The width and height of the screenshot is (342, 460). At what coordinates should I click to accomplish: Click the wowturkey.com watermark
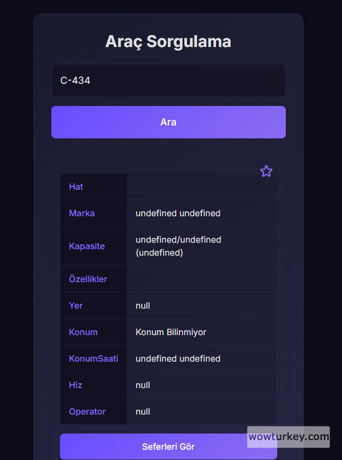(x=289, y=436)
